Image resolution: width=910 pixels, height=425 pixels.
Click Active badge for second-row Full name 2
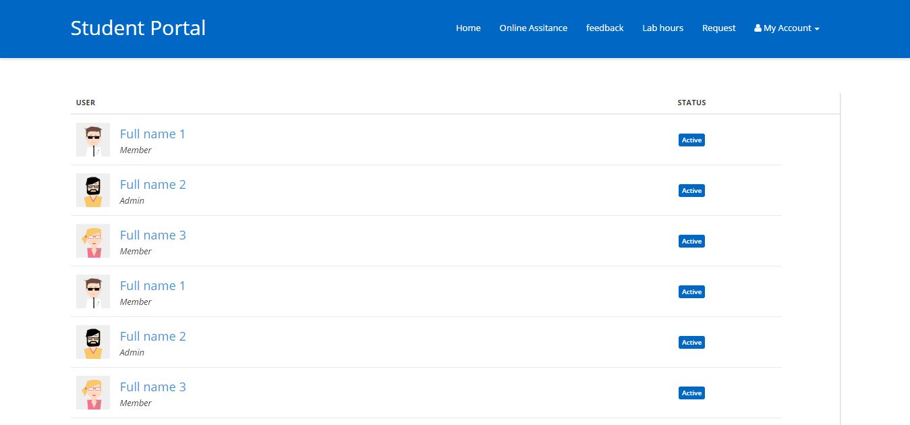(x=691, y=191)
